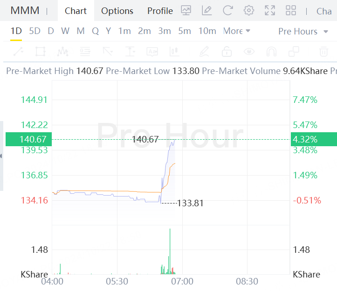This screenshot has width=337, height=291.
Task: Click the trash icon to delete drawings
Action: tap(323, 52)
